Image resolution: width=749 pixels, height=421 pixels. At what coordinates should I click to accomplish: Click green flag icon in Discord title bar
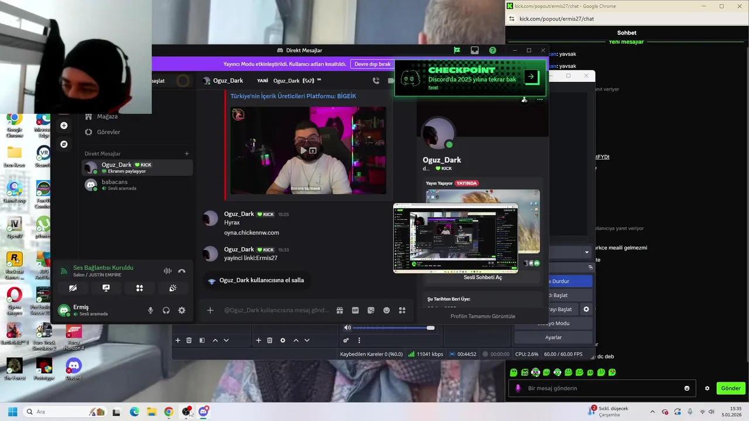pos(457,50)
